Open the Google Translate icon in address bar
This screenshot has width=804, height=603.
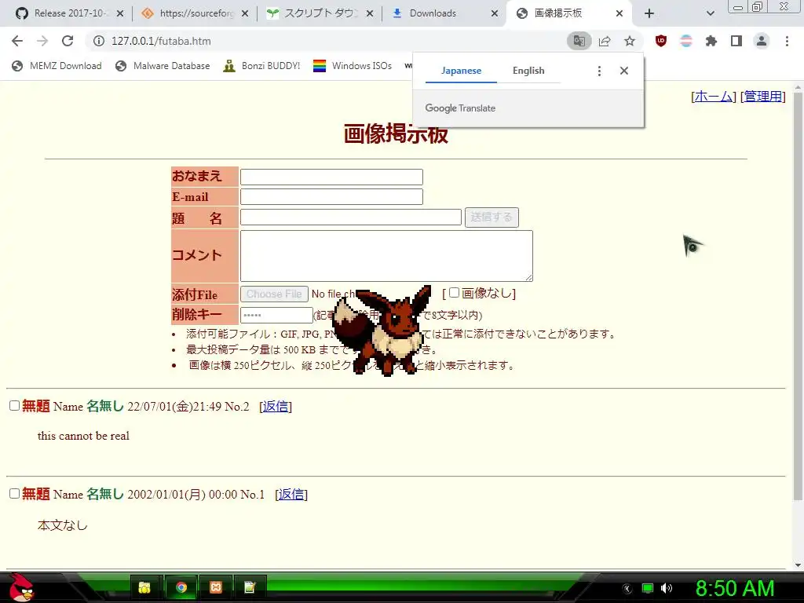point(579,41)
